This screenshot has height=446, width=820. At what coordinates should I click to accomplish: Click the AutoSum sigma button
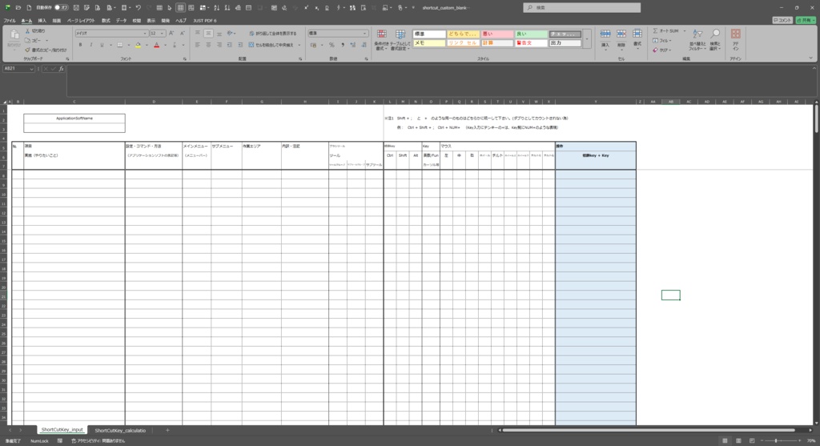point(665,31)
